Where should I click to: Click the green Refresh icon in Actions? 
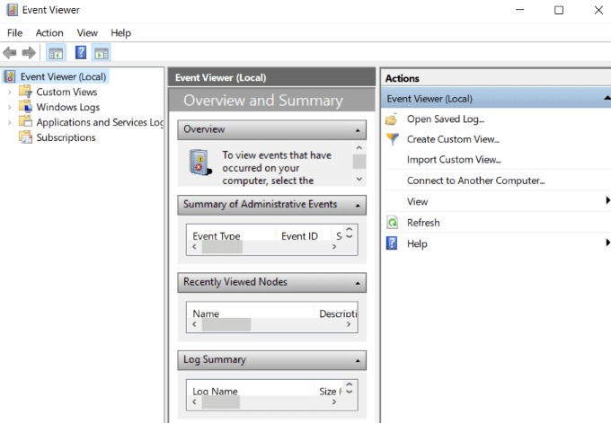click(x=392, y=223)
